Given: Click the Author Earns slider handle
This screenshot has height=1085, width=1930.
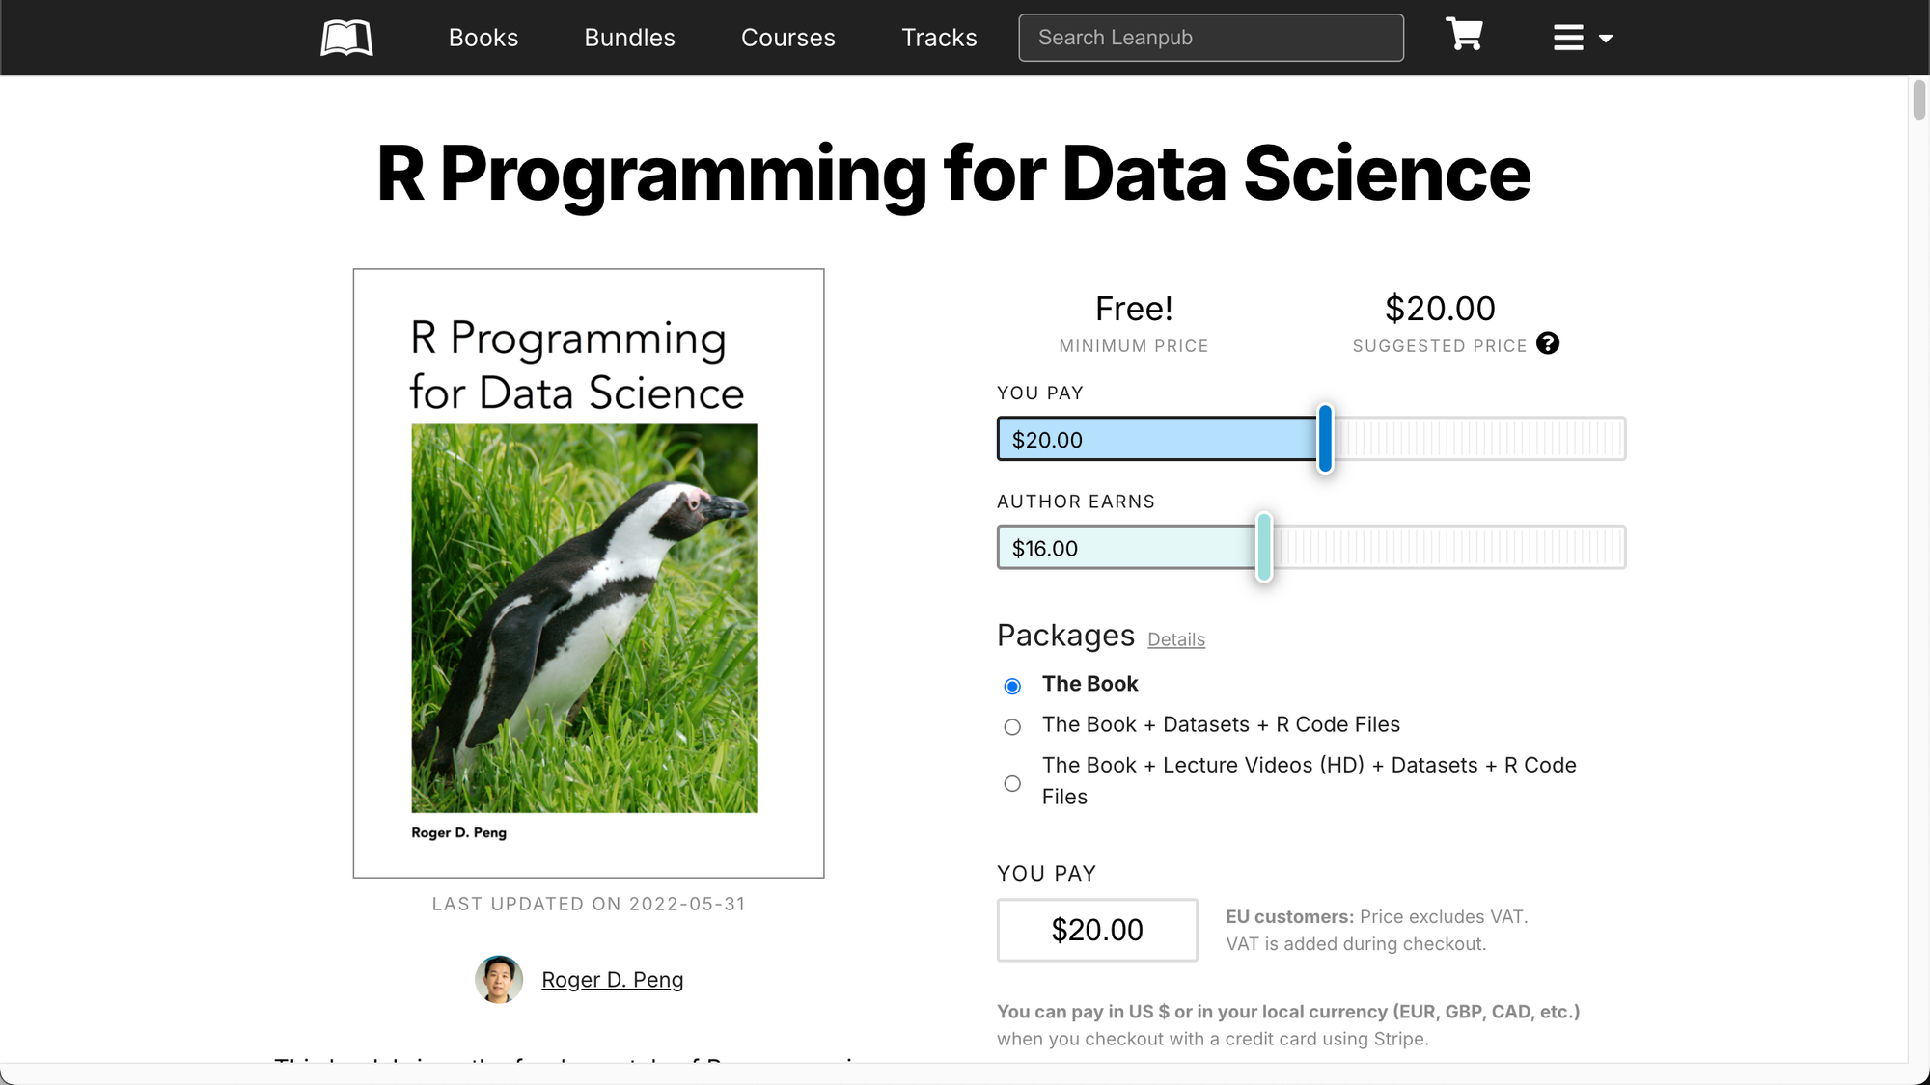Looking at the screenshot, I should [1264, 547].
